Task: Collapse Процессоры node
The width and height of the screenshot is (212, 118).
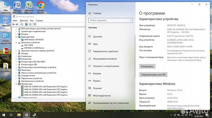Action: (16, 84)
